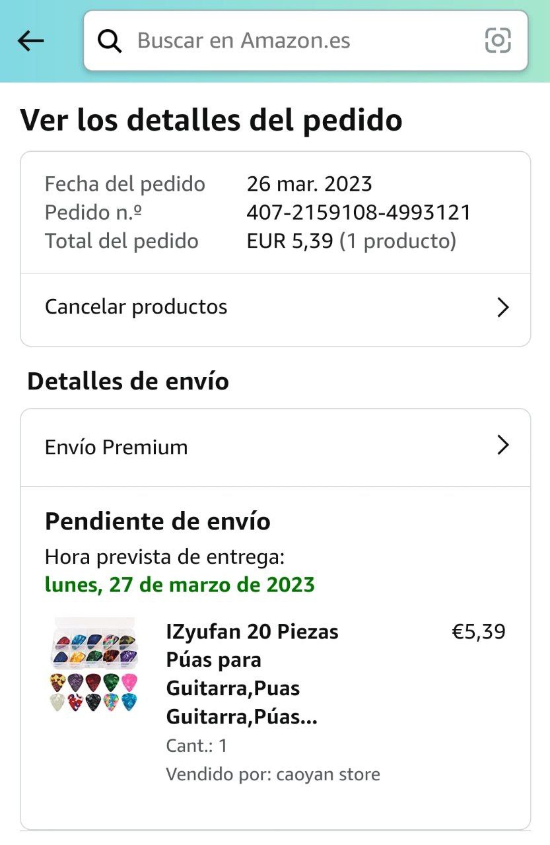
Task: Click the order date '26 mar. 2023'
Action: click(x=309, y=184)
